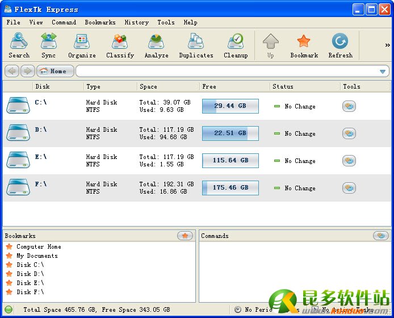Click the Home navigation button
Screen dimensions: 394x318
[x=55, y=71]
